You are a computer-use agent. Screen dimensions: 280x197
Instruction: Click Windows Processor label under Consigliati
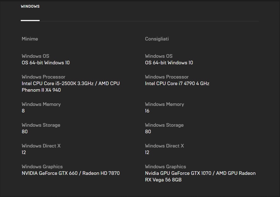pyautogui.click(x=167, y=77)
